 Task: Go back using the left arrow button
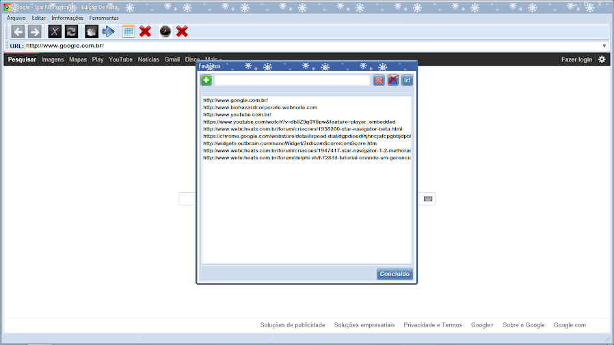click(x=18, y=31)
